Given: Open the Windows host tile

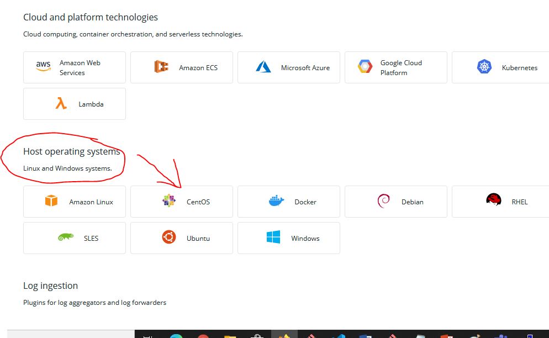Looking at the screenshot, I should pos(289,238).
